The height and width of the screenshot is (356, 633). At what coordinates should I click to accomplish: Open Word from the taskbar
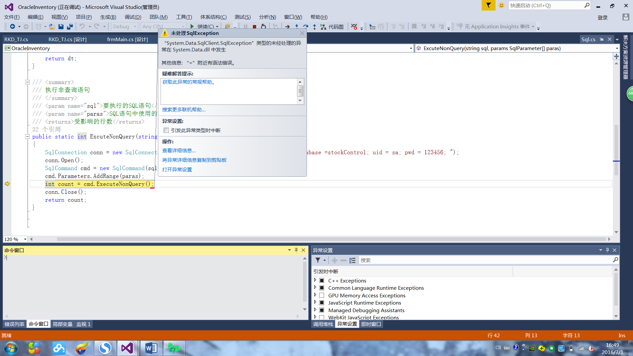point(151,348)
